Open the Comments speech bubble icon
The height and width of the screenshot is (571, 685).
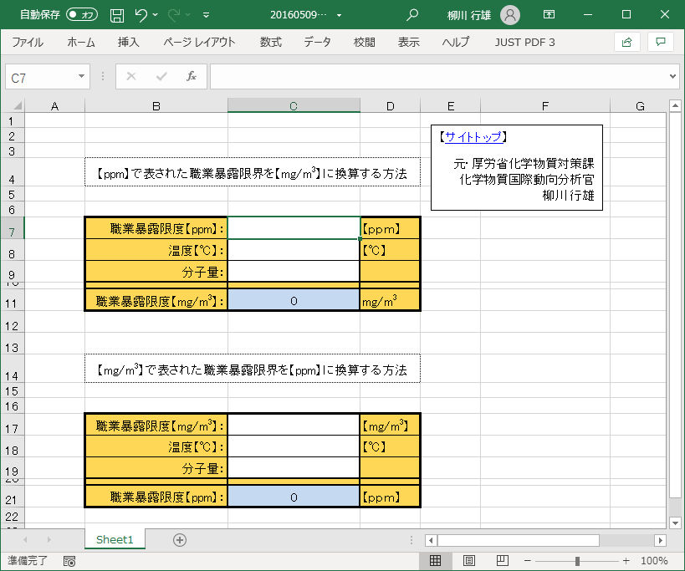point(660,42)
